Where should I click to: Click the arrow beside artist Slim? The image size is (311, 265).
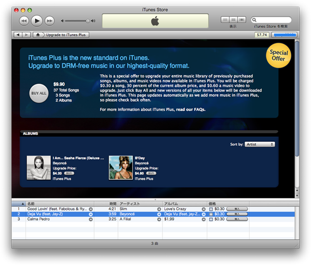[x=159, y=209]
